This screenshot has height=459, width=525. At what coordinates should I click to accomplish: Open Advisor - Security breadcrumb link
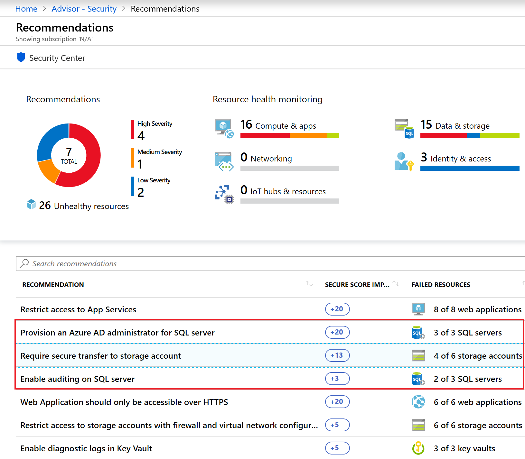(x=84, y=9)
